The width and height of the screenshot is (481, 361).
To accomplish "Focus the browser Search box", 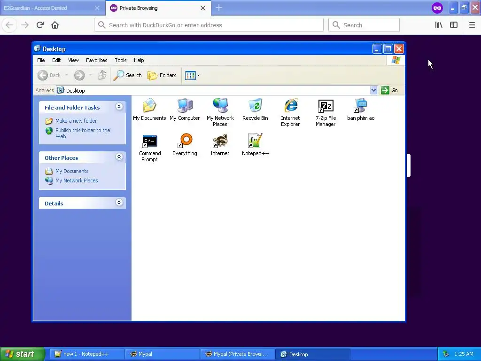I will click(364, 25).
